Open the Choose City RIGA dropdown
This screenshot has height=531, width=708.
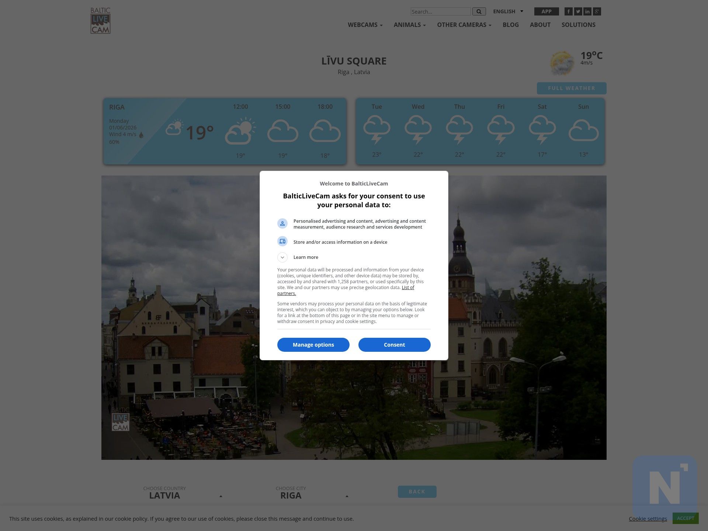click(x=312, y=493)
